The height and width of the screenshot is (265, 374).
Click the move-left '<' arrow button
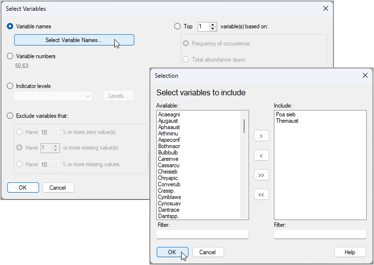point(261,155)
